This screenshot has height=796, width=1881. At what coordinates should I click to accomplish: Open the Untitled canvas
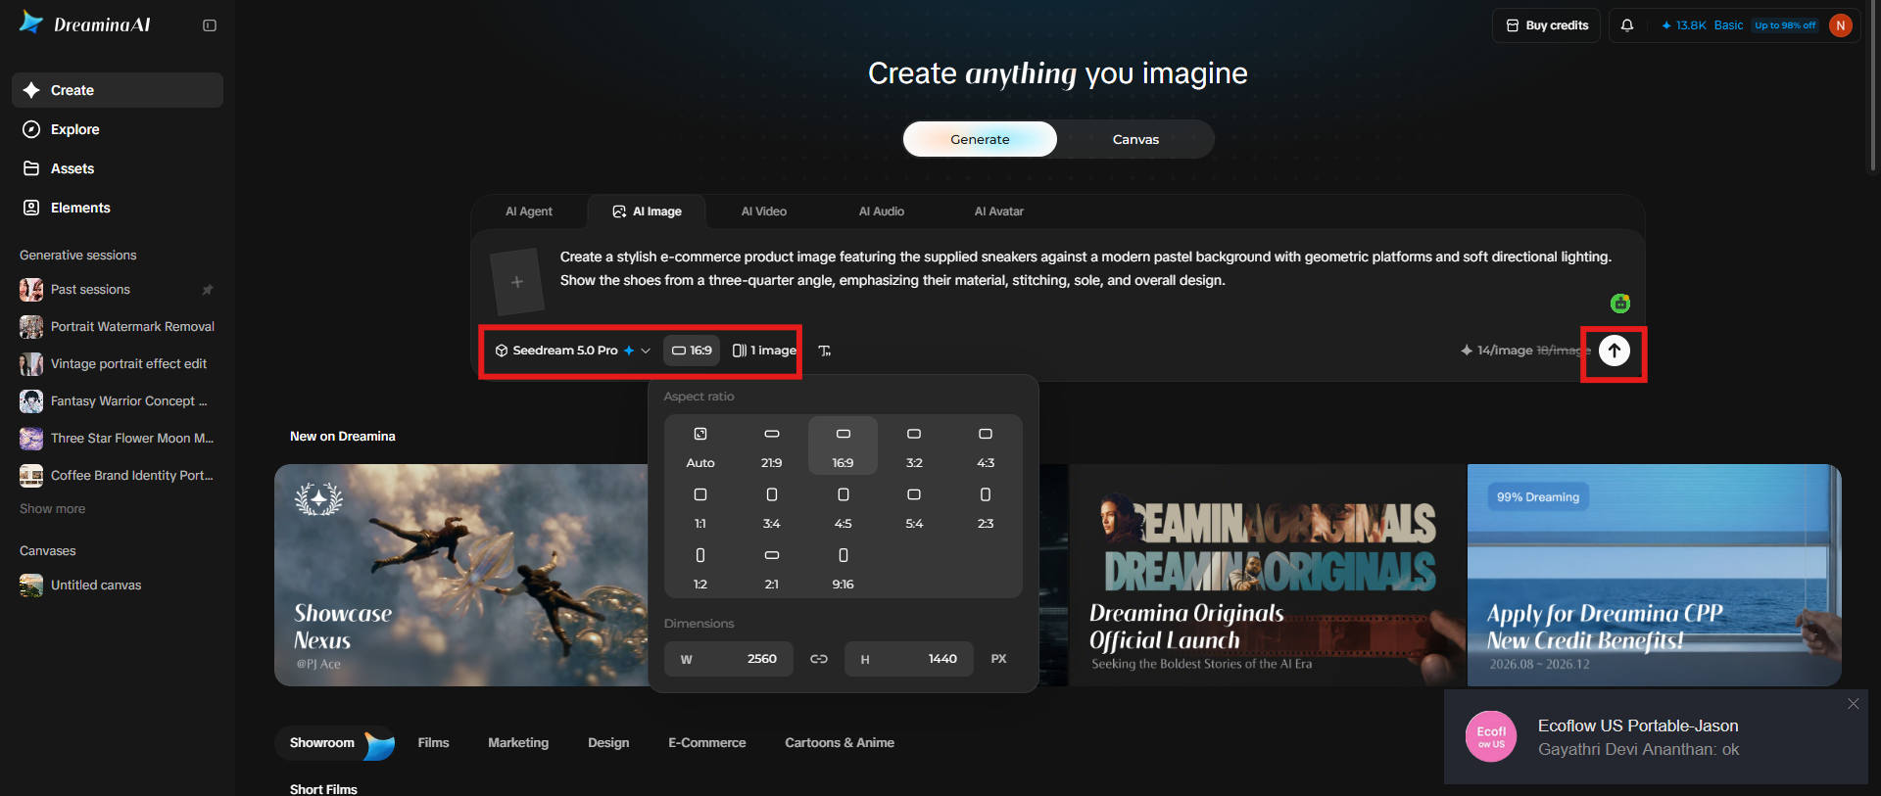point(118,585)
